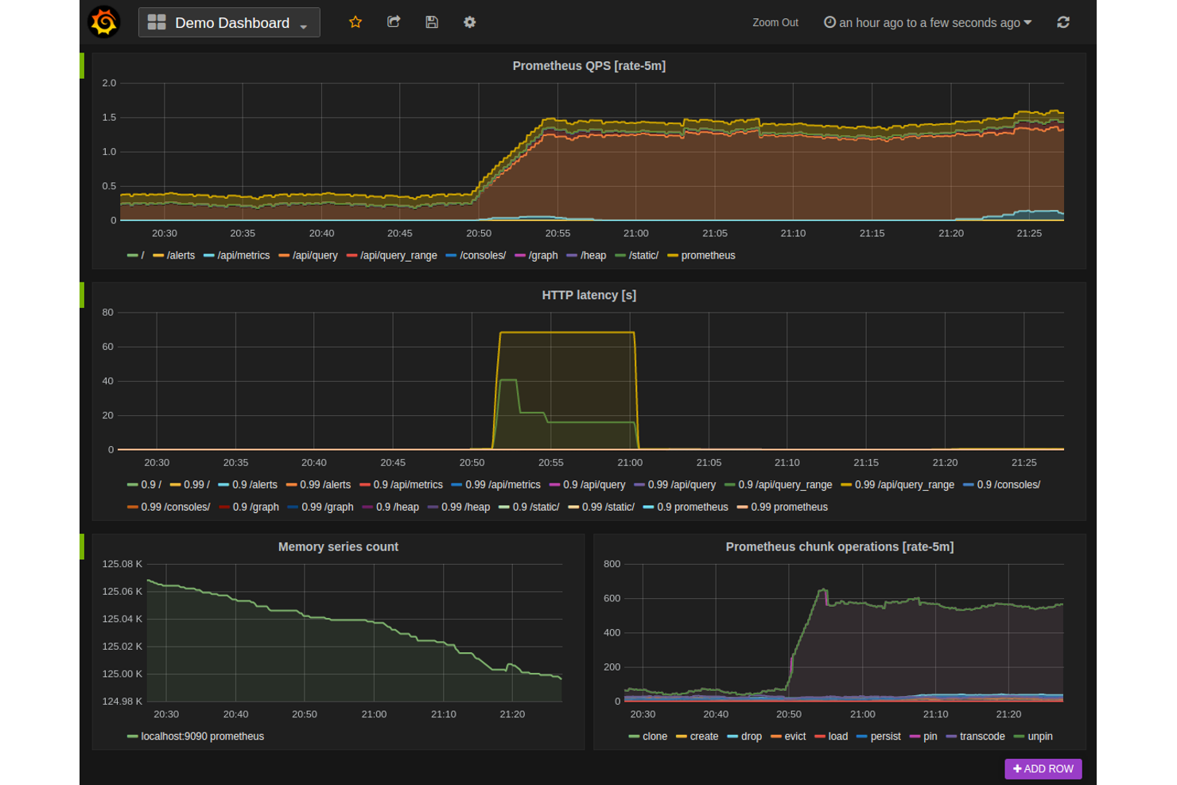The image size is (1177, 785).
Task: Toggle the 0.99 prometheus latency series
Action: (x=789, y=507)
